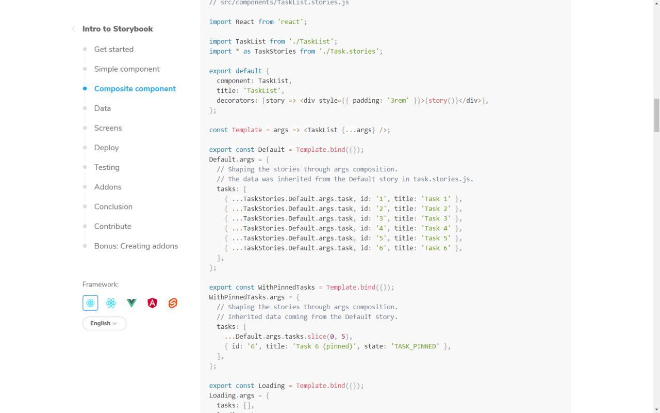Click the back chevron beside Intro to Storybook
Image resolution: width=660 pixels, height=413 pixels.
tap(74, 29)
